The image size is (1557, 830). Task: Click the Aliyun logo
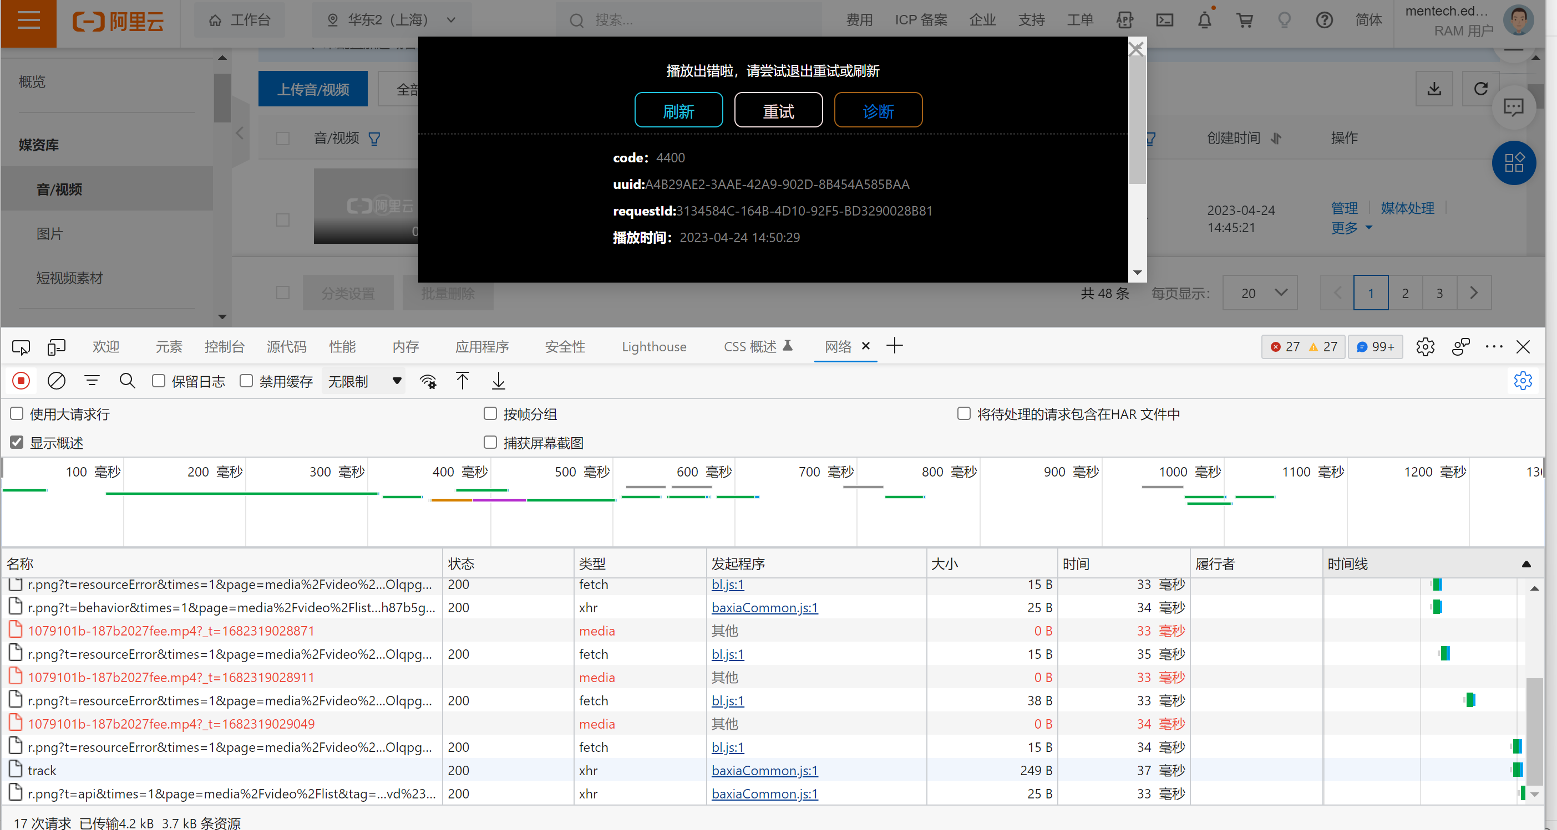tap(119, 21)
